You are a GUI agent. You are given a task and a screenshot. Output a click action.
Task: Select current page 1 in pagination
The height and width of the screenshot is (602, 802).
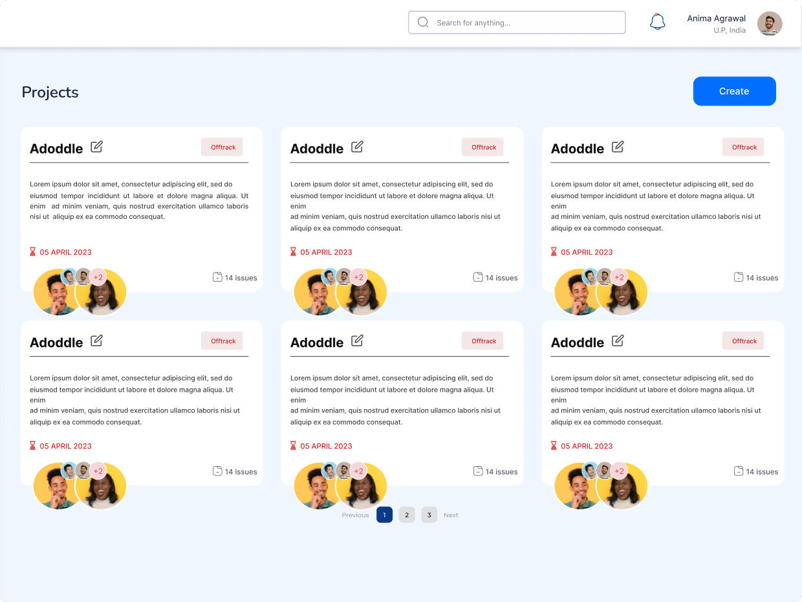[x=384, y=515]
